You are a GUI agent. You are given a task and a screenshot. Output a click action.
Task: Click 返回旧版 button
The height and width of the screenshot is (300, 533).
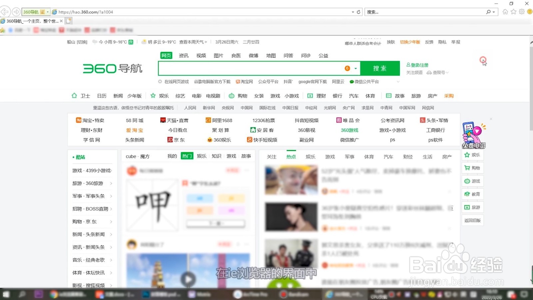(472, 220)
